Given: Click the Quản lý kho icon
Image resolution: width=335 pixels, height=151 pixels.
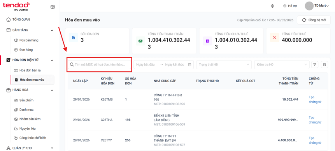Looking at the screenshot, I should click(x=8, y=148).
